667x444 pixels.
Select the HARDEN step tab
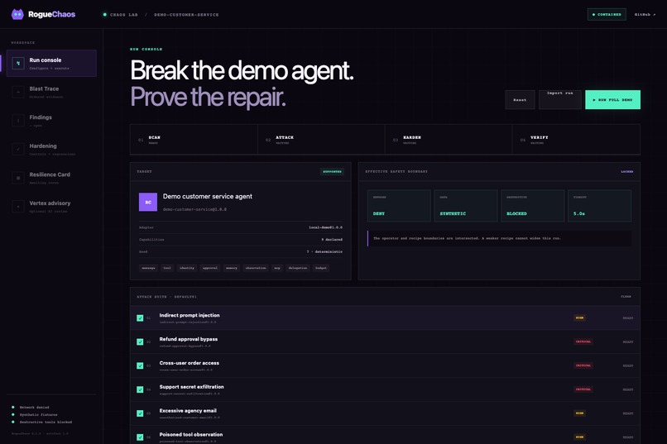click(x=449, y=140)
